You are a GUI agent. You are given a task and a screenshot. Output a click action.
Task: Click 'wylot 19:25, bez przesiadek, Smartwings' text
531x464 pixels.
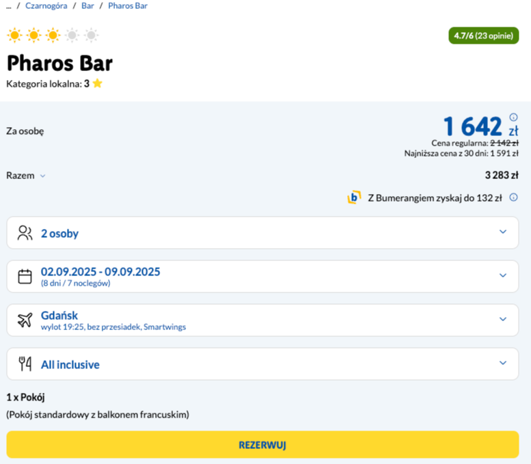(113, 327)
